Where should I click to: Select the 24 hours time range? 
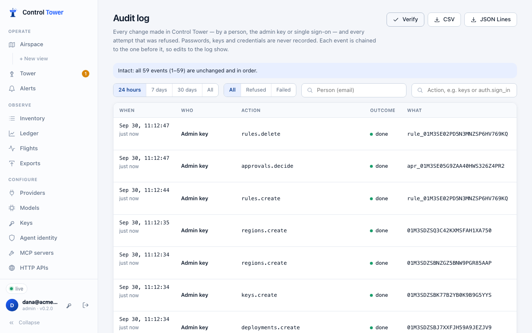(x=130, y=90)
